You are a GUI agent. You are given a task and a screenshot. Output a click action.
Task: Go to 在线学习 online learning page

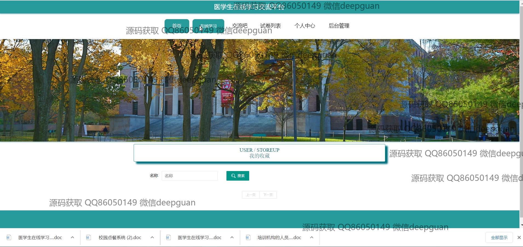pos(208,26)
